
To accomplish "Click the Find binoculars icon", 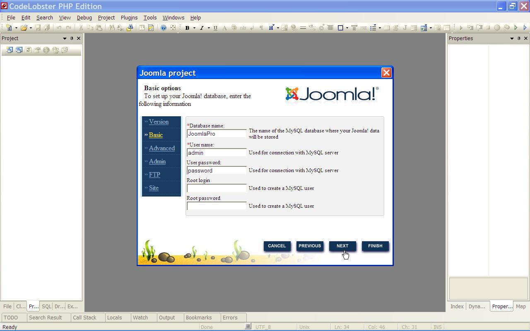I will (111, 28).
